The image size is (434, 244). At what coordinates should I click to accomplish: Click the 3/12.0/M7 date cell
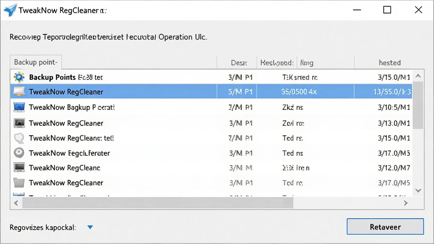(x=394, y=168)
